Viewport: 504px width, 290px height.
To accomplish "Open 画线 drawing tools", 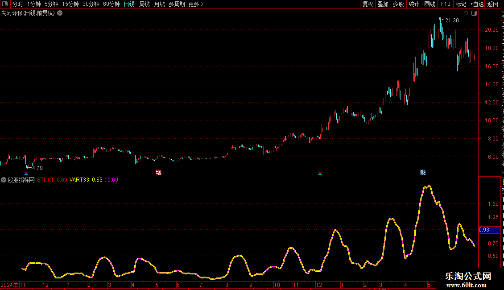I will (x=430, y=4).
